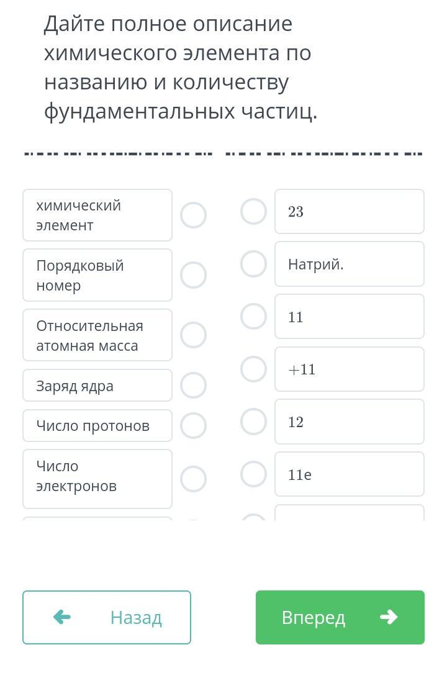The image size is (447, 673).
Task: Click the +11 answer box
Action: (350, 369)
